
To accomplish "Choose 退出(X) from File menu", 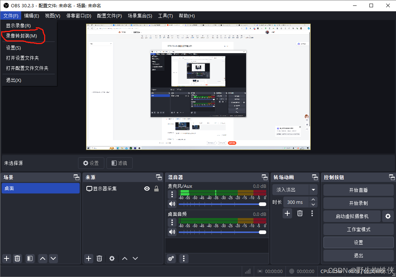I will coord(29,80).
